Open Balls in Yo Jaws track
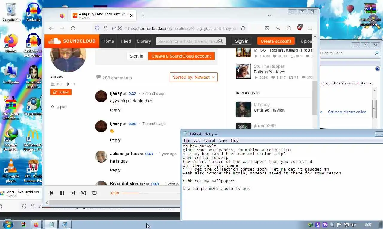This screenshot has width=383, height=229. pyautogui.click(x=269, y=72)
